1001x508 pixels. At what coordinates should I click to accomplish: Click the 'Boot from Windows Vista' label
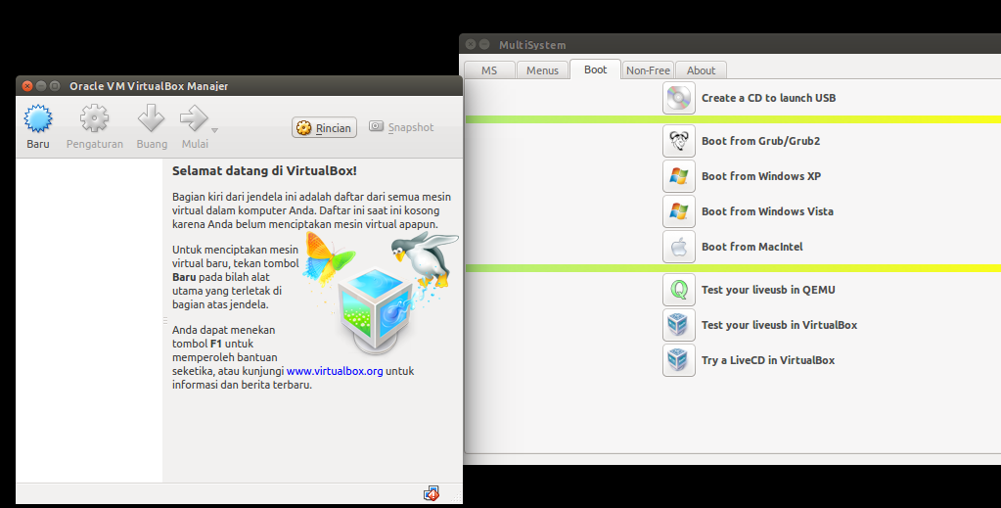point(767,210)
